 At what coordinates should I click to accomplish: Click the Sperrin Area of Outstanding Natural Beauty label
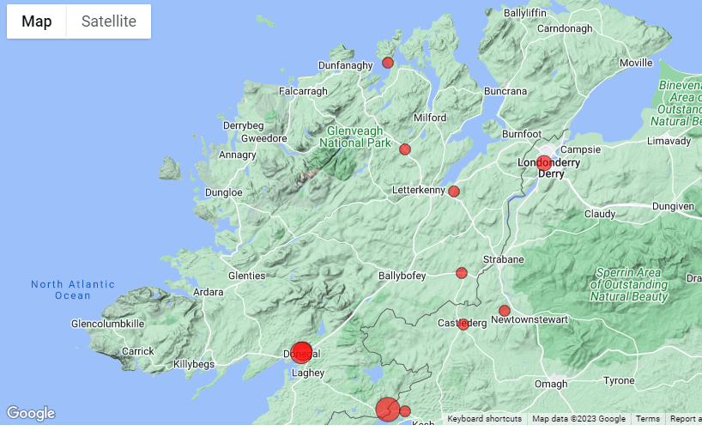pos(628,284)
